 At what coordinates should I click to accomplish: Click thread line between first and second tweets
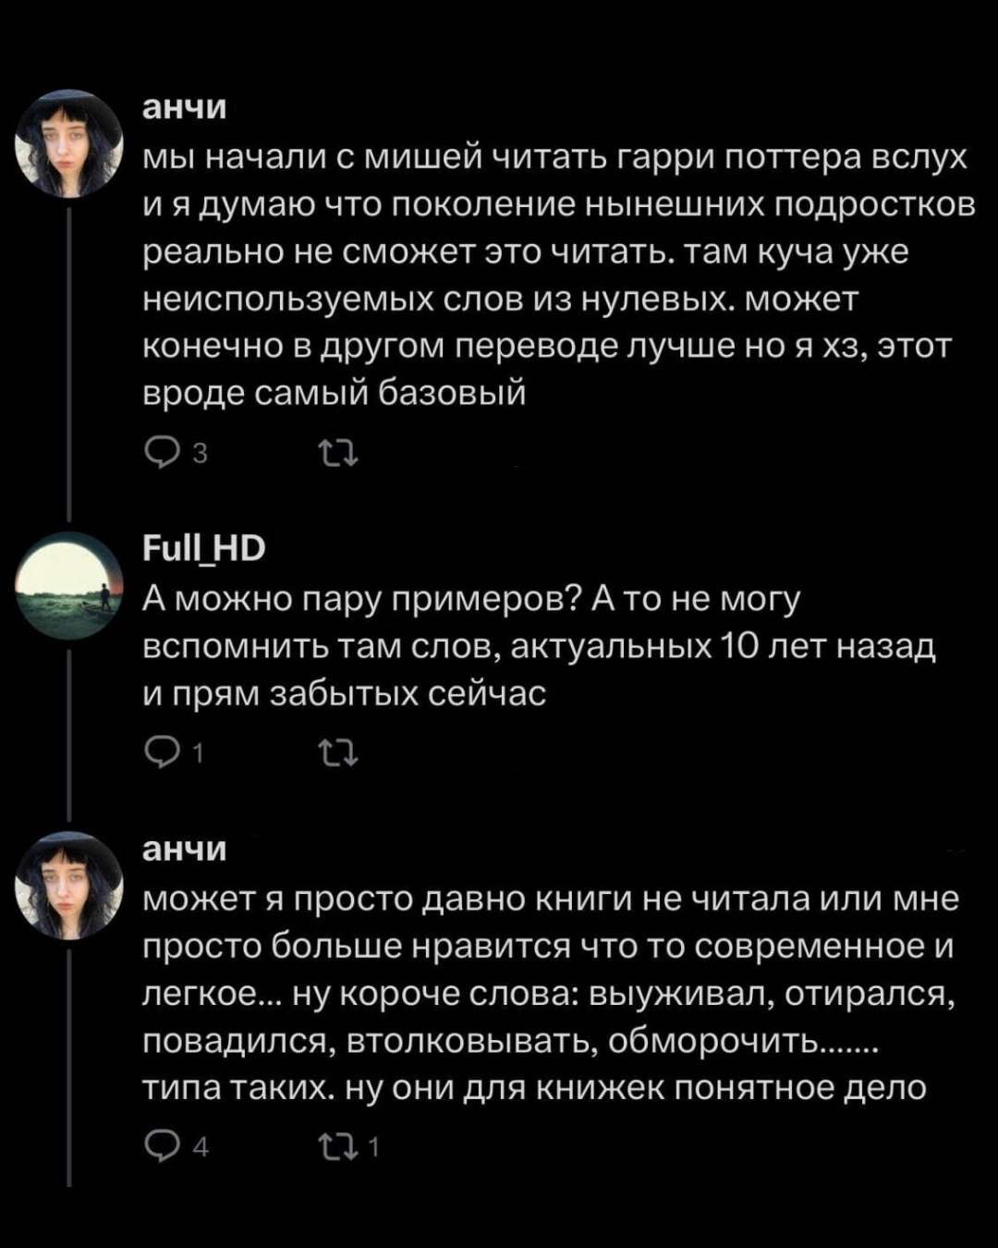pos(69,361)
